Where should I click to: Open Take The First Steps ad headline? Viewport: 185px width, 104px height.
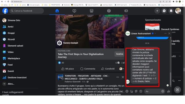pos(81,55)
